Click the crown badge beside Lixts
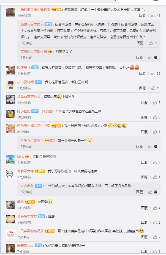The image size is (166, 255). click(27, 157)
